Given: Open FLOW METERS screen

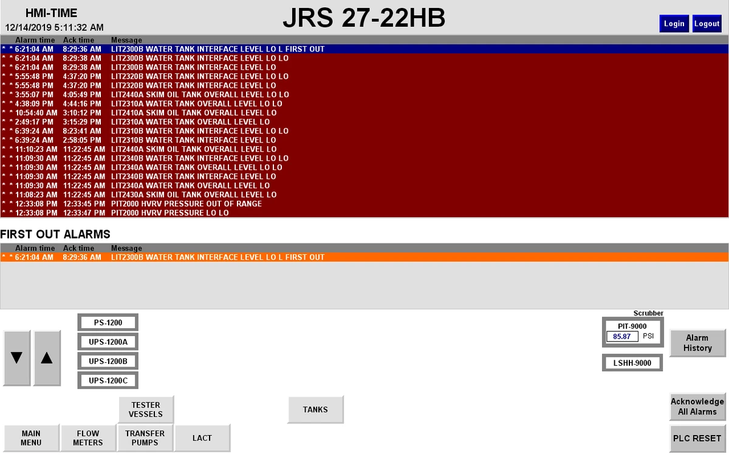Looking at the screenshot, I should pyautogui.click(x=88, y=438).
